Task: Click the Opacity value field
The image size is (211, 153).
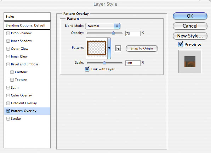Action: pyautogui.click(x=133, y=33)
